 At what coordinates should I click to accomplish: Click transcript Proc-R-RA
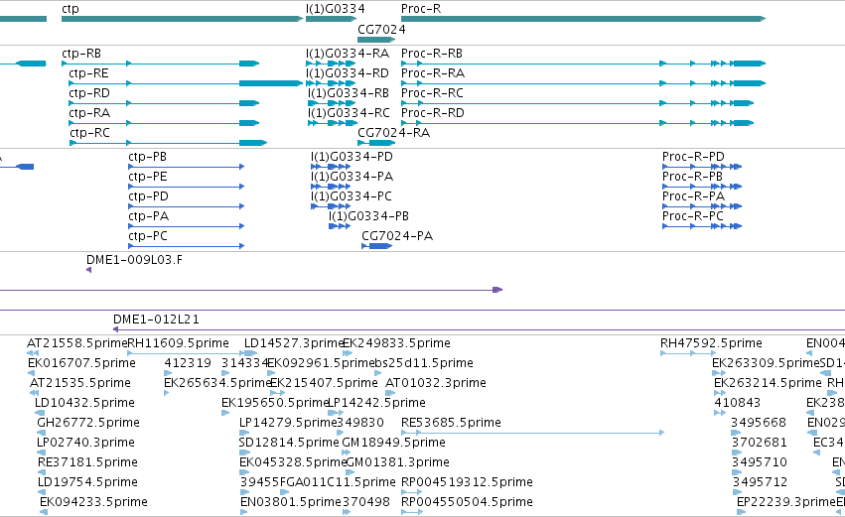pos(583,83)
